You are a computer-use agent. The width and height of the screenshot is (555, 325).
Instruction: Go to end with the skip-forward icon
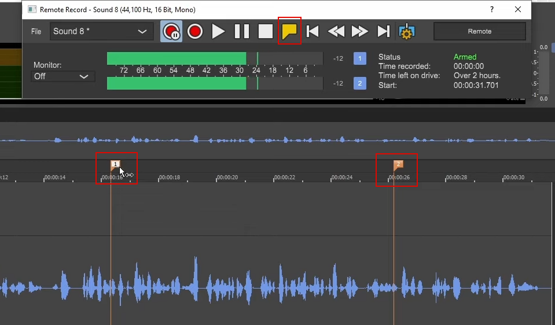pos(383,31)
